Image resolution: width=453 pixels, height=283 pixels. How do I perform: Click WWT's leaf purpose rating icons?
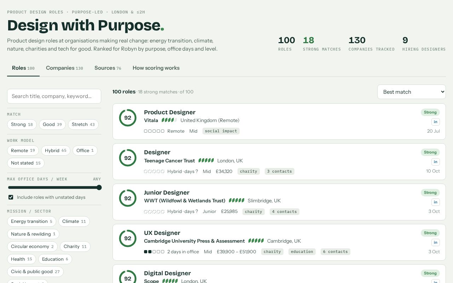click(237, 201)
